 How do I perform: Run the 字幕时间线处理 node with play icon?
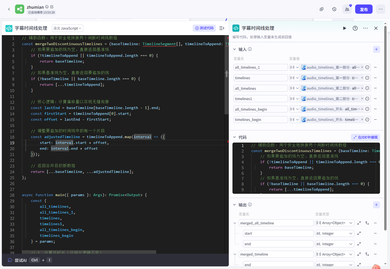coord(344,28)
